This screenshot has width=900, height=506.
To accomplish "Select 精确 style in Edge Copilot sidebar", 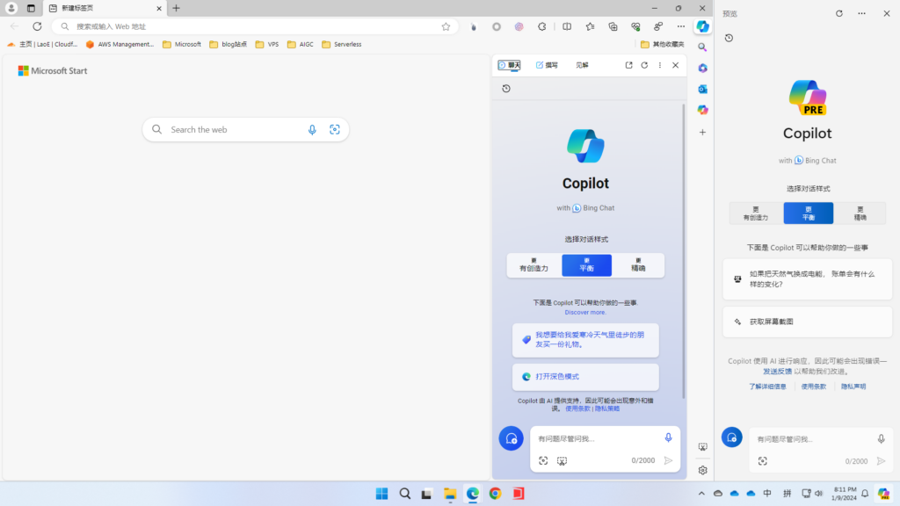I will tap(638, 265).
